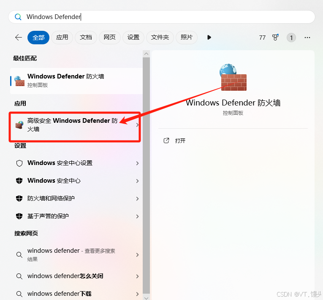This screenshot has width=323, height=300.
Task: Click the results list scroll up arrow
Action: click(146, 54)
